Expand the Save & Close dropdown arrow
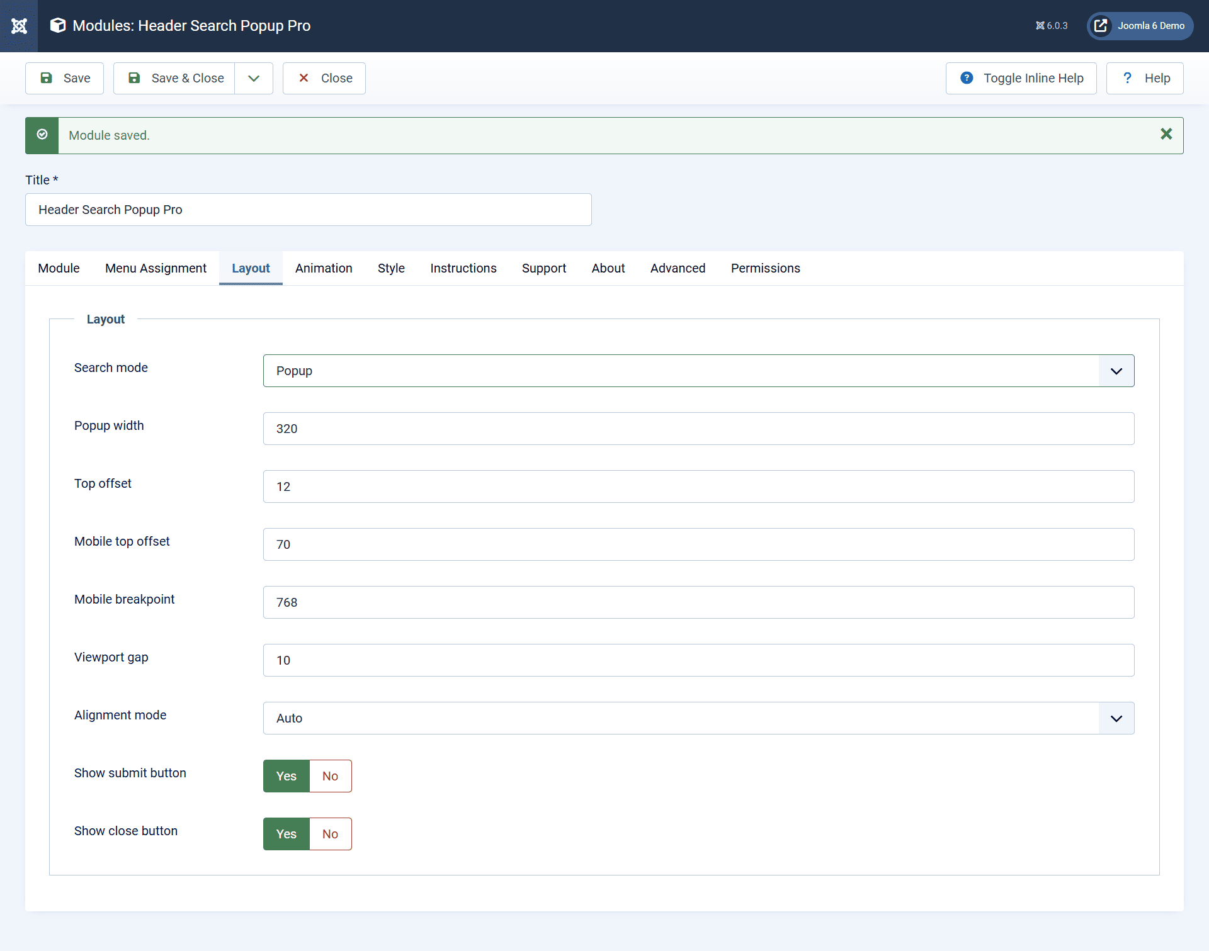Image resolution: width=1209 pixels, height=951 pixels. coord(253,78)
